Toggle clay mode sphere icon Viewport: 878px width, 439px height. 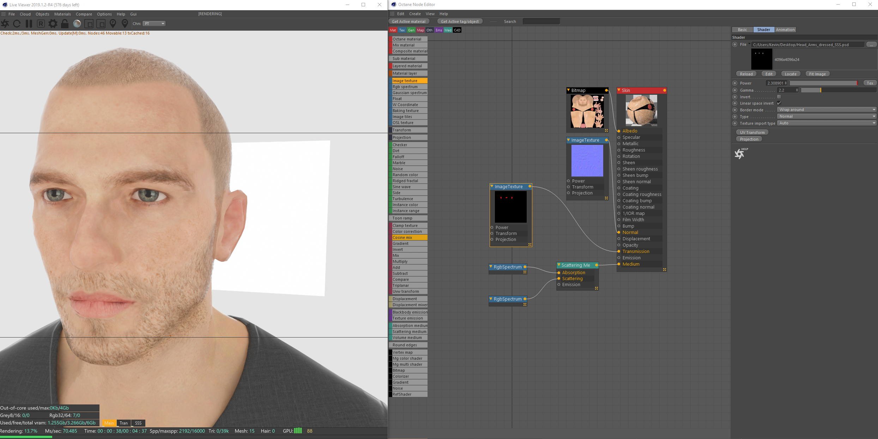coord(77,24)
